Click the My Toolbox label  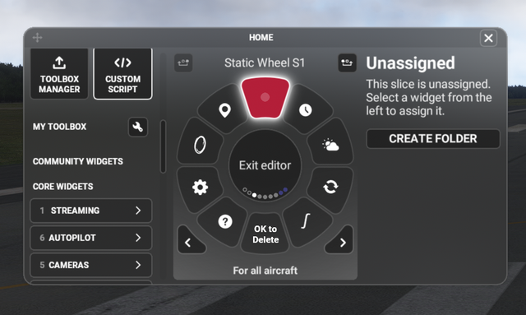click(x=59, y=127)
